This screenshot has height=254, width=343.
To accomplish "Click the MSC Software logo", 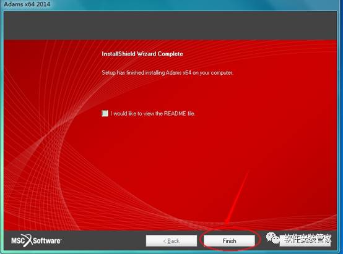I will pos(37,240).
